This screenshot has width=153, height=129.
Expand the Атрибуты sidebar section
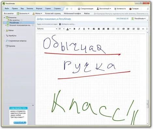pyautogui.click(x=4, y=36)
